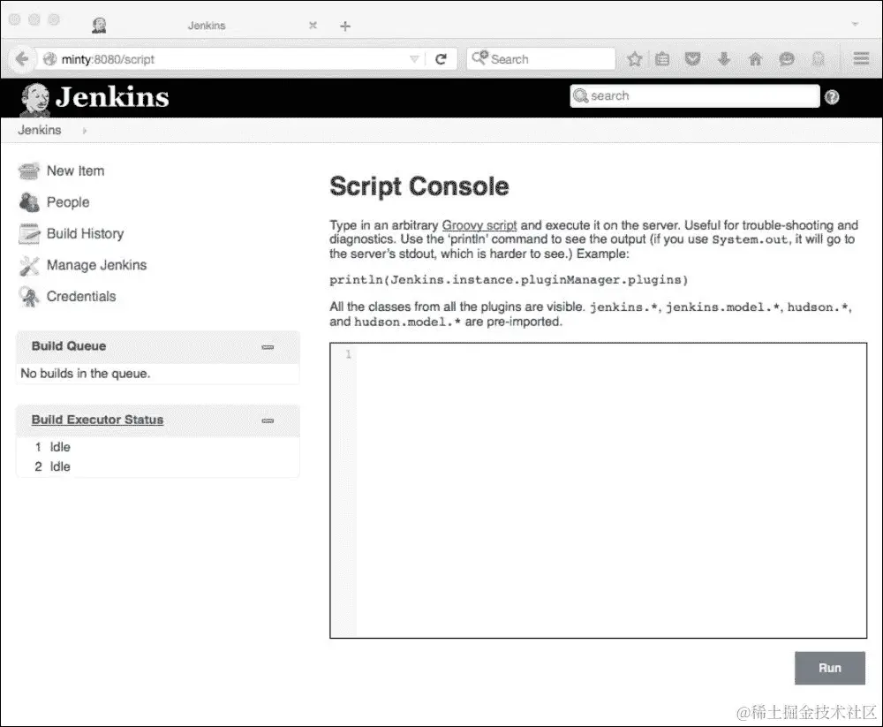Click the Manage Jenkins tools icon
This screenshot has width=883, height=727.
[x=29, y=265]
